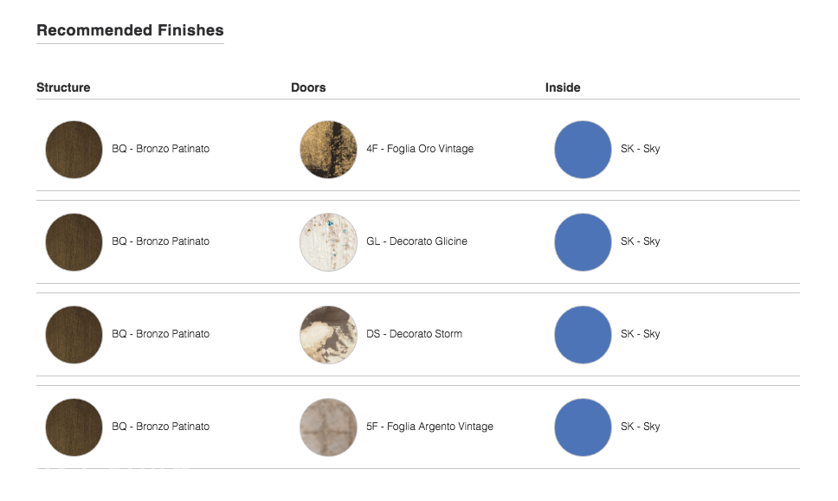Select the 5F - Foglia Argento Vintage label
Screen dimensions: 838x501
429,427
